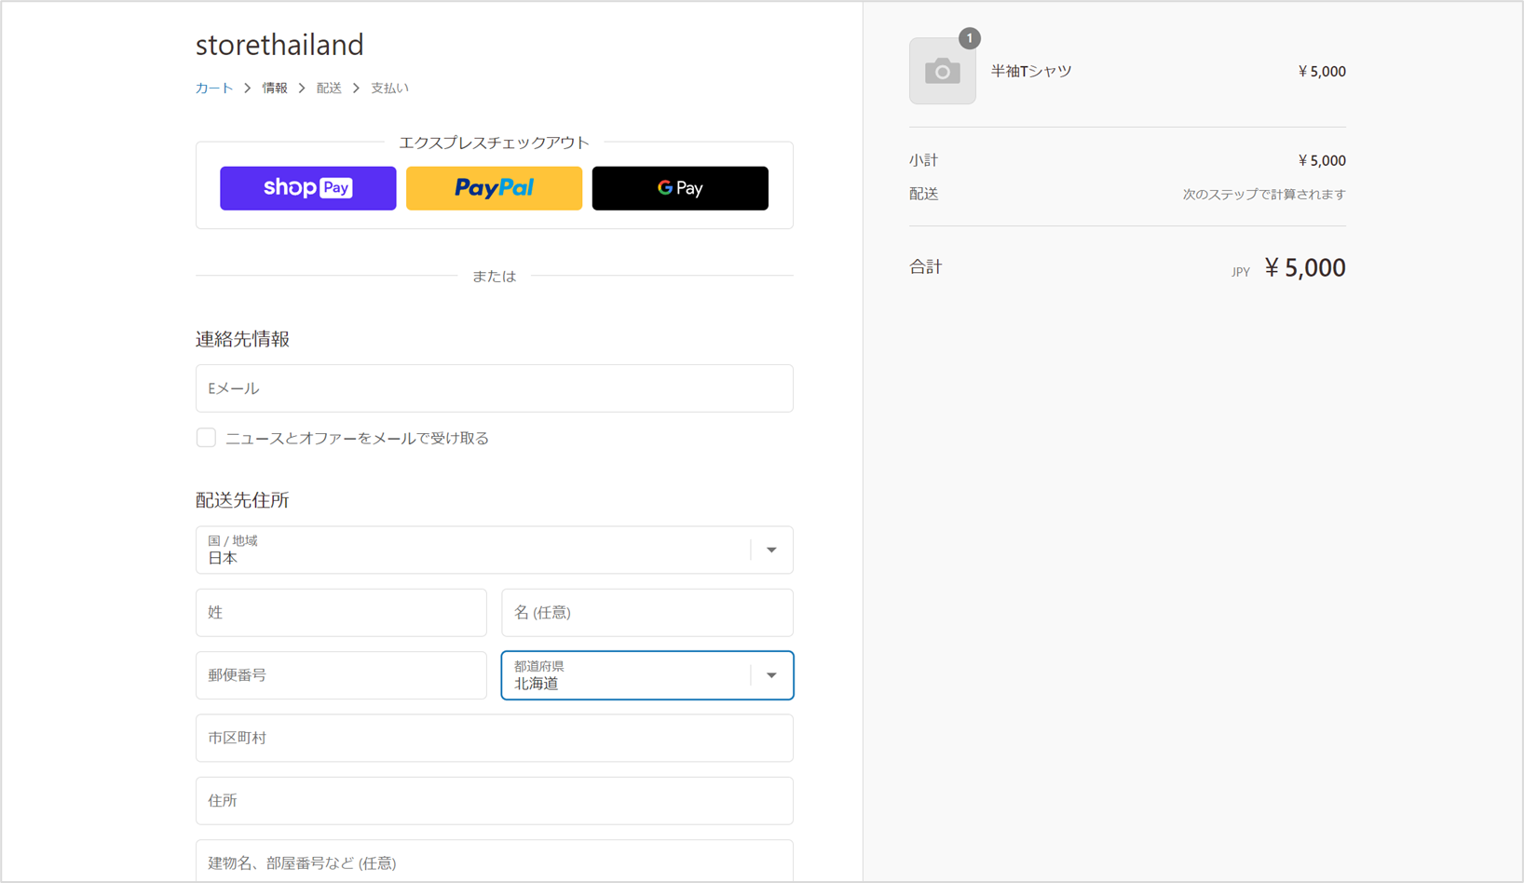
Task: Click the 配送先住所 section heading
Action: point(243,500)
